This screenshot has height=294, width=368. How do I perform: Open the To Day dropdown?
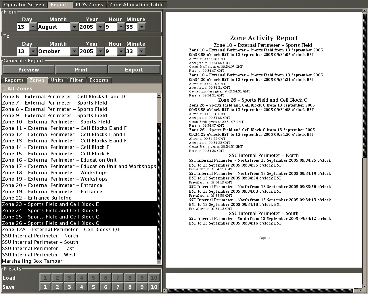(33, 51)
